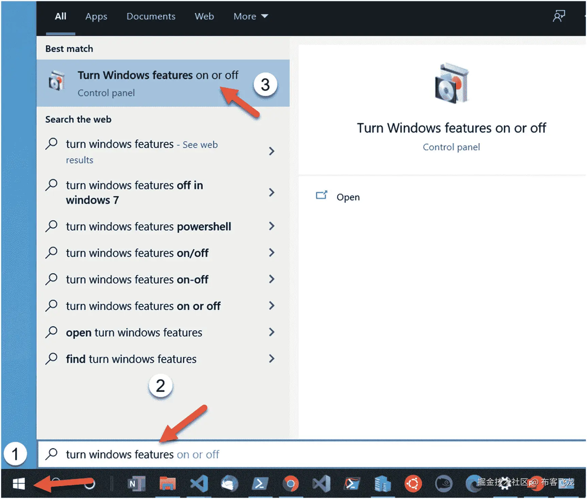Expand the More filter dropdown

251,16
